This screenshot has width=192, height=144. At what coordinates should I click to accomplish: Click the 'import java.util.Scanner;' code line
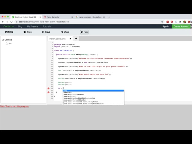[x=67, y=46]
